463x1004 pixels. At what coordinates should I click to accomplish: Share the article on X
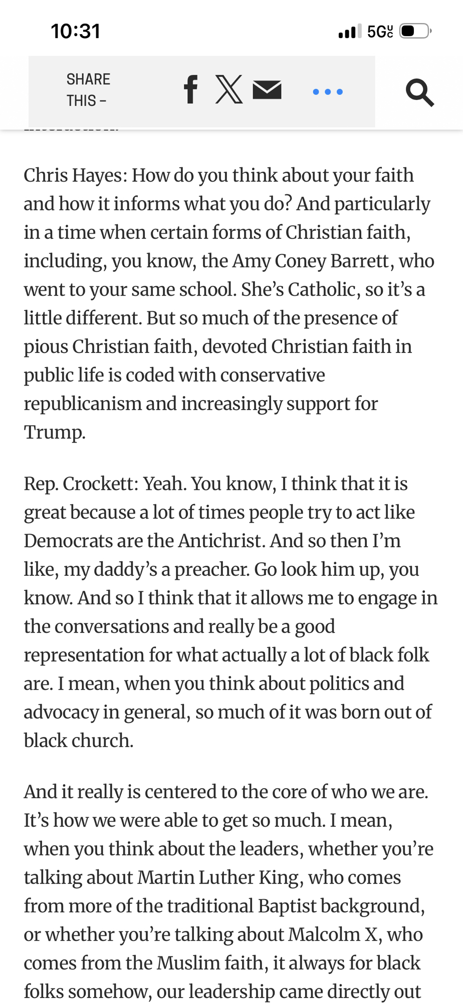coord(229,90)
